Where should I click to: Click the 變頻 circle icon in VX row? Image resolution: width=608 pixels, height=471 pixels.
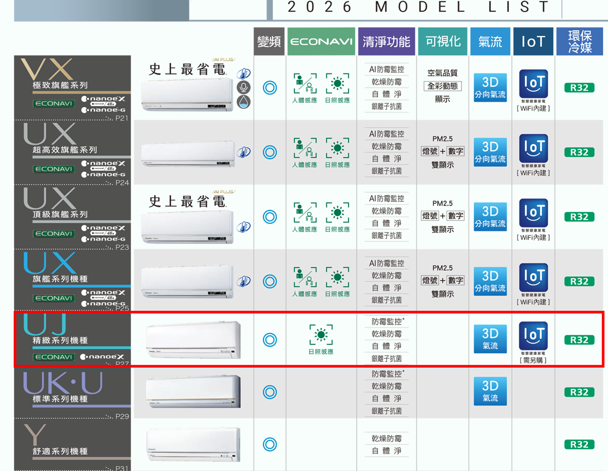(270, 87)
